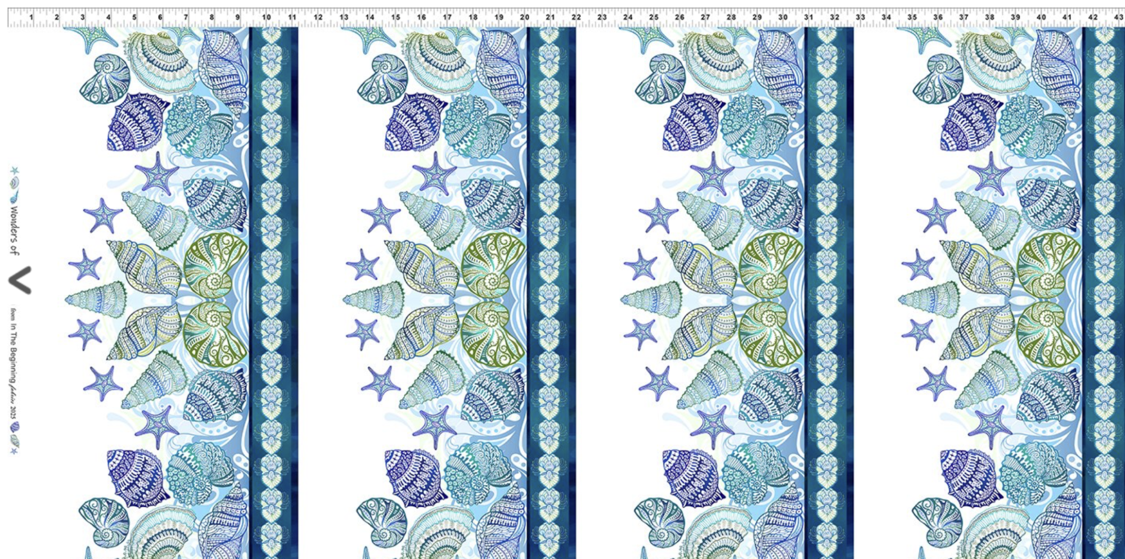
Task: Click the dark blue scallop shell at upper left panel
Action: tap(137, 122)
